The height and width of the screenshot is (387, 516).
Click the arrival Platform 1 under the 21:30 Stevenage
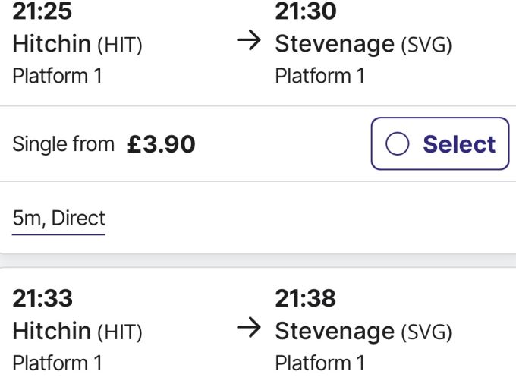click(319, 76)
